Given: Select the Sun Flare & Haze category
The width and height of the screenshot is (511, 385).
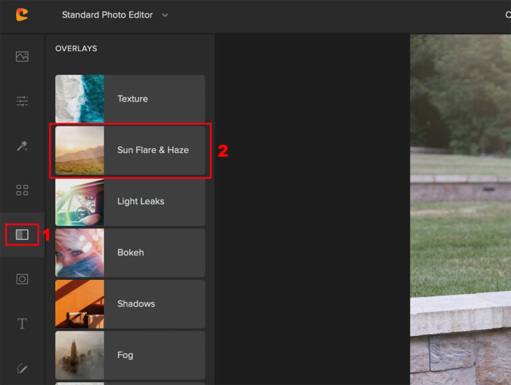Looking at the screenshot, I should point(130,150).
